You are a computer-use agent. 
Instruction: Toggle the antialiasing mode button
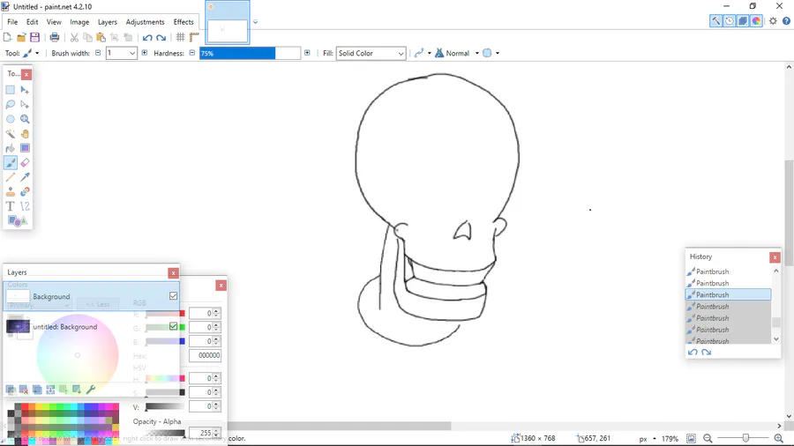(x=419, y=53)
